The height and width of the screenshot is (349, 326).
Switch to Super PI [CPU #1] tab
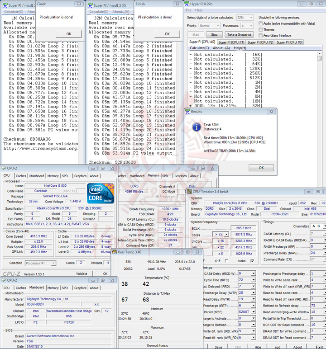[x=231, y=42]
